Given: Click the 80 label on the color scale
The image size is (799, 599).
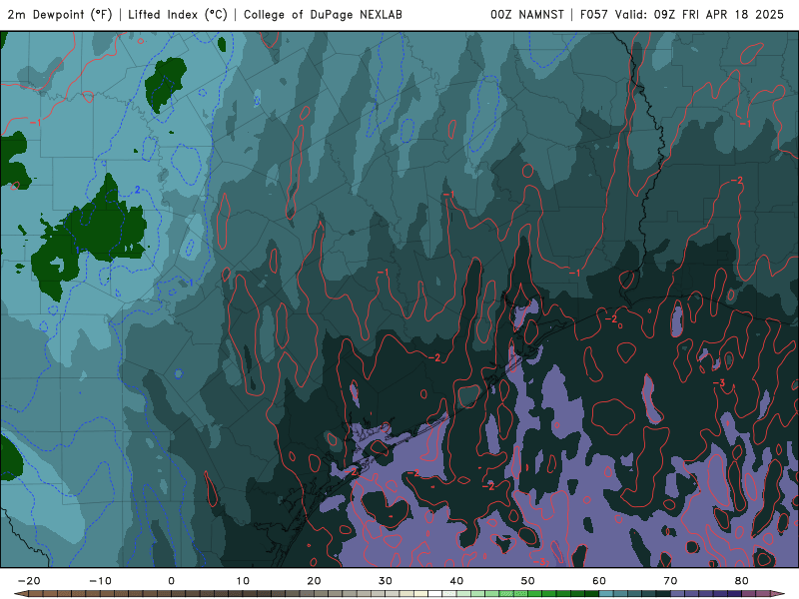Looking at the screenshot, I should coord(742,581).
